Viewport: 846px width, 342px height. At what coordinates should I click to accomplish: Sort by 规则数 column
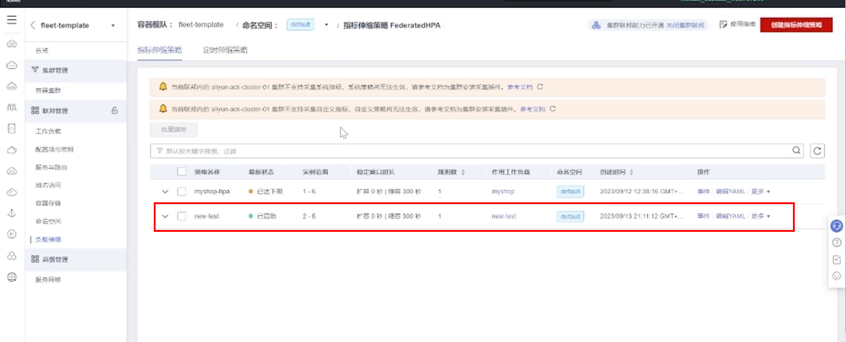point(463,172)
